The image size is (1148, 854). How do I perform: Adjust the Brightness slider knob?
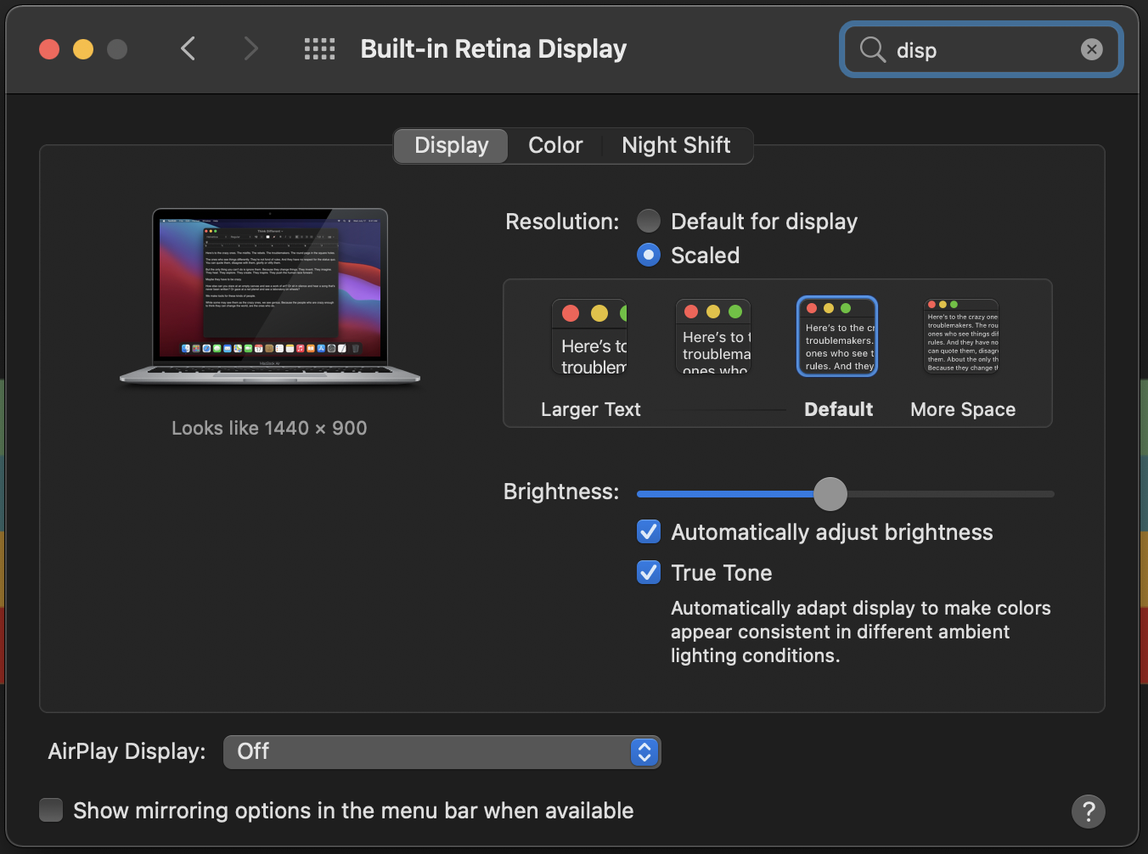pos(830,493)
